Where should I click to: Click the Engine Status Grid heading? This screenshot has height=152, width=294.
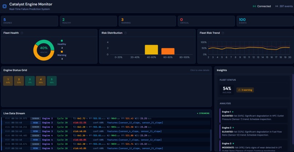15,70
